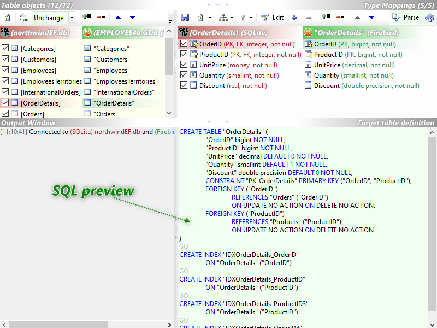Click SQL definition scrollbar down arrow

point(432,324)
